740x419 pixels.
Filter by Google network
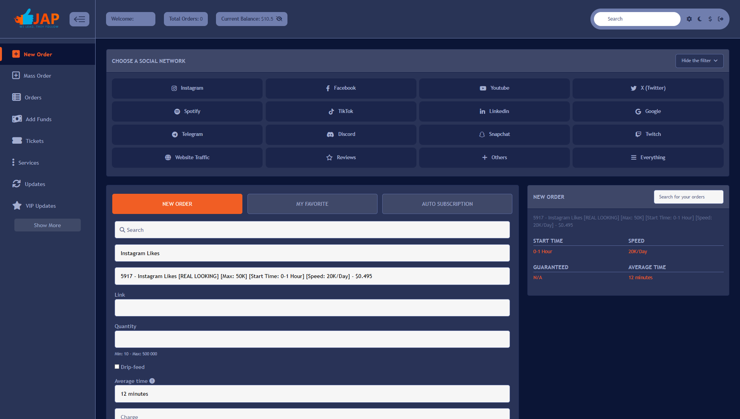[648, 111]
